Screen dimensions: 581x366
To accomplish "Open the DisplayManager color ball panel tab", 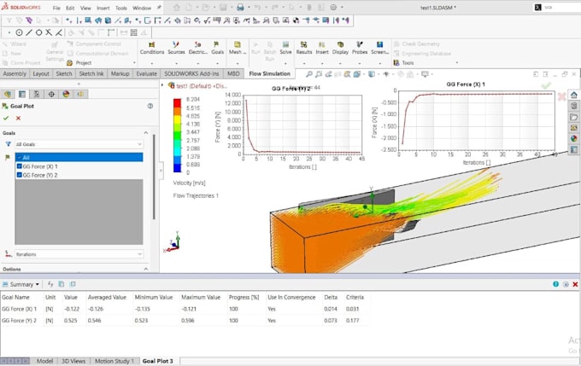I will click(x=66, y=94).
